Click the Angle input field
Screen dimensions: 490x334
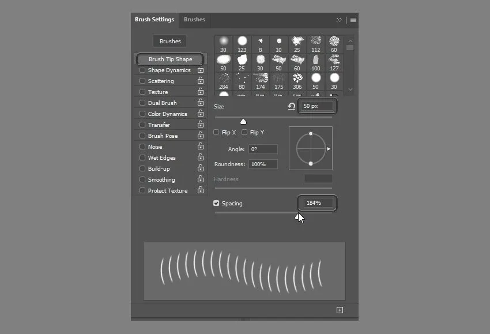[263, 149]
